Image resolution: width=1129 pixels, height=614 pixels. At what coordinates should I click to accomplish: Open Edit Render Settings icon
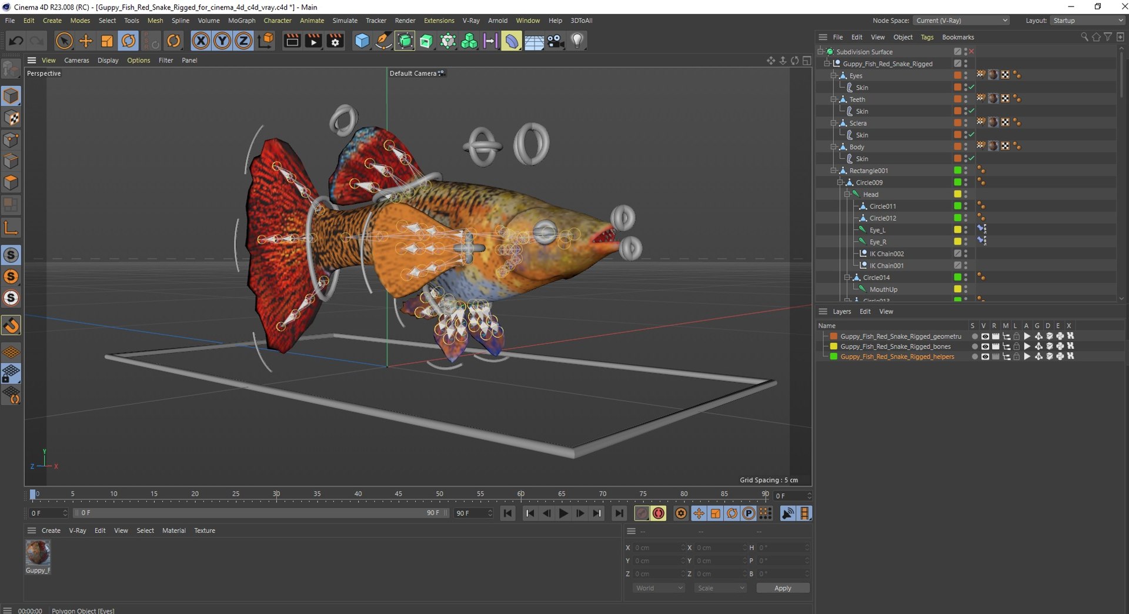click(335, 41)
